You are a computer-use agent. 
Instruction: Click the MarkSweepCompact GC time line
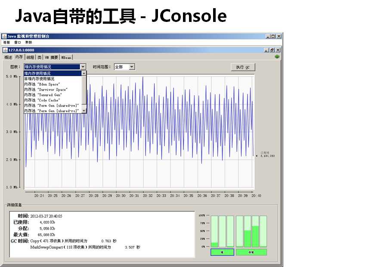point(85,248)
